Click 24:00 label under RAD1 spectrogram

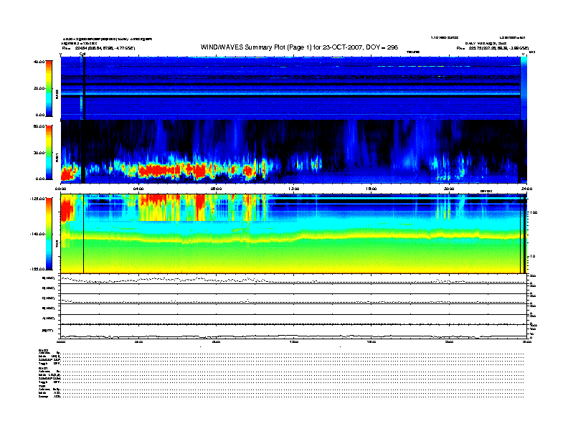(526, 189)
